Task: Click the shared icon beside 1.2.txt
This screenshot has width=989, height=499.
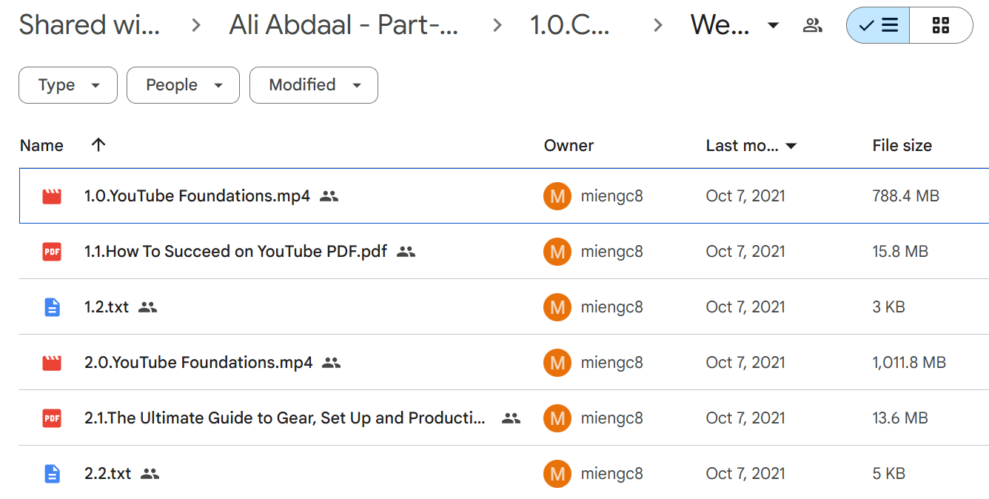Action: coord(148,307)
